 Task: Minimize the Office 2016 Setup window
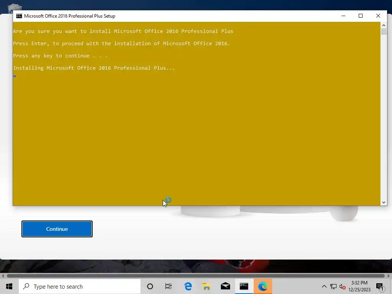(343, 16)
